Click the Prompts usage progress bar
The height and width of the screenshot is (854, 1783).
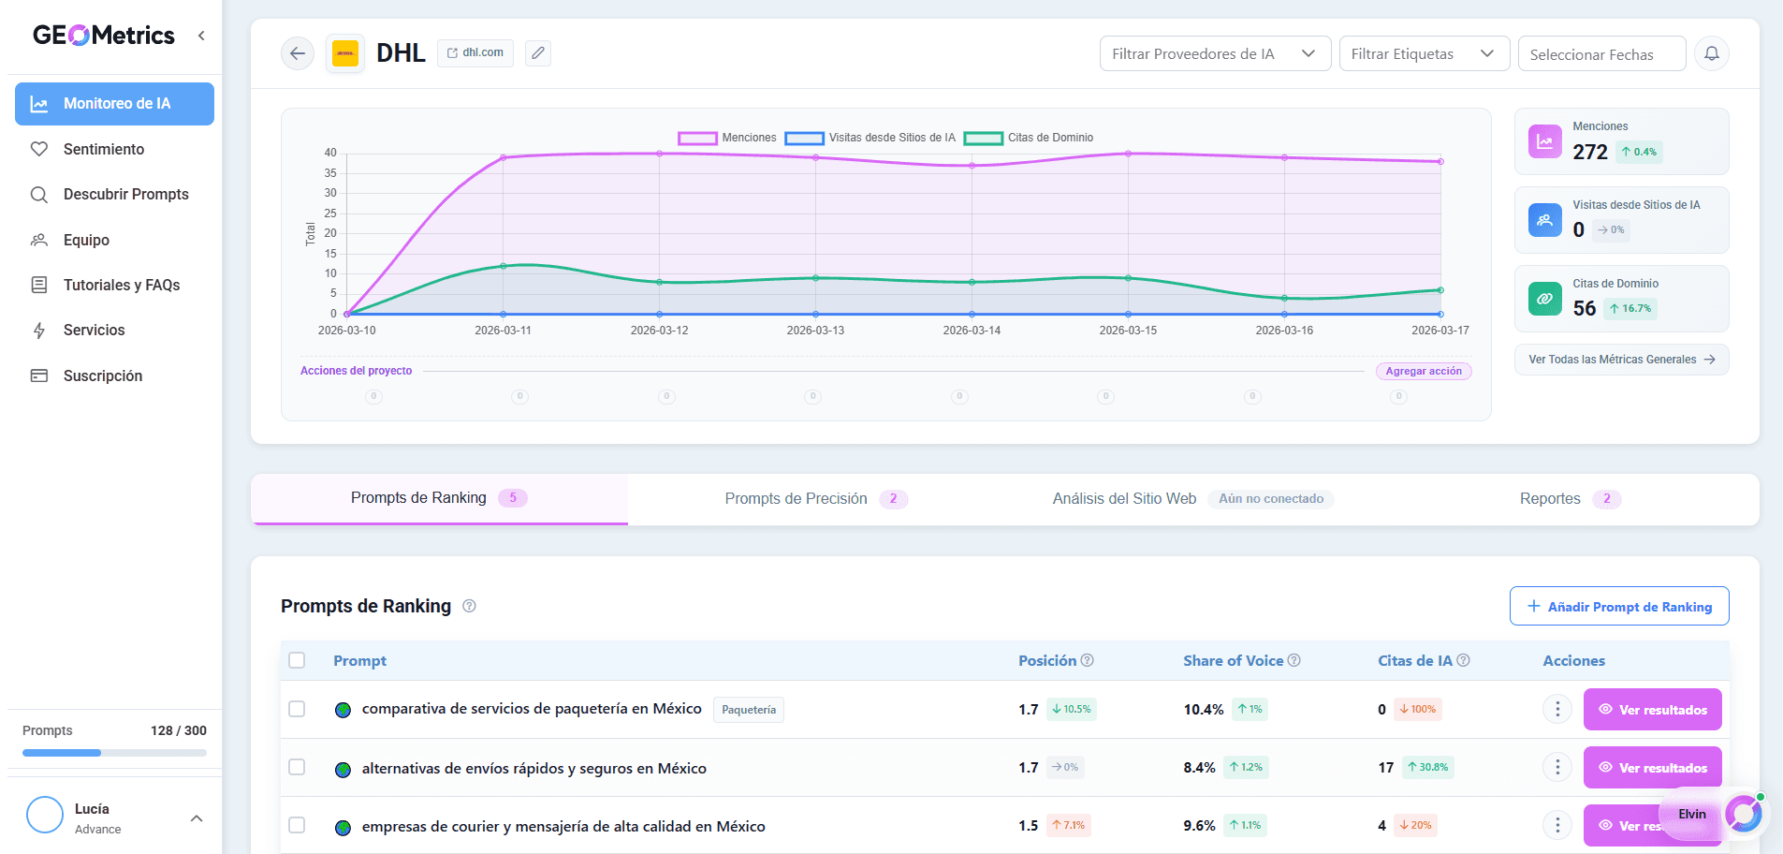tap(114, 753)
